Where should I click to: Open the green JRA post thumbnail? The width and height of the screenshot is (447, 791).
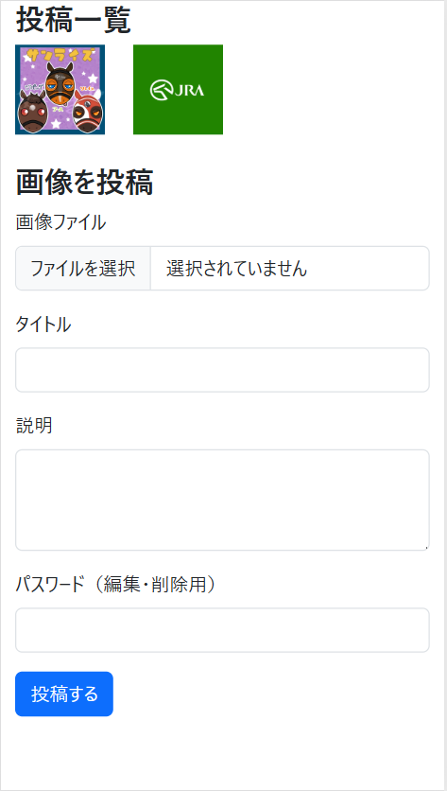(178, 89)
